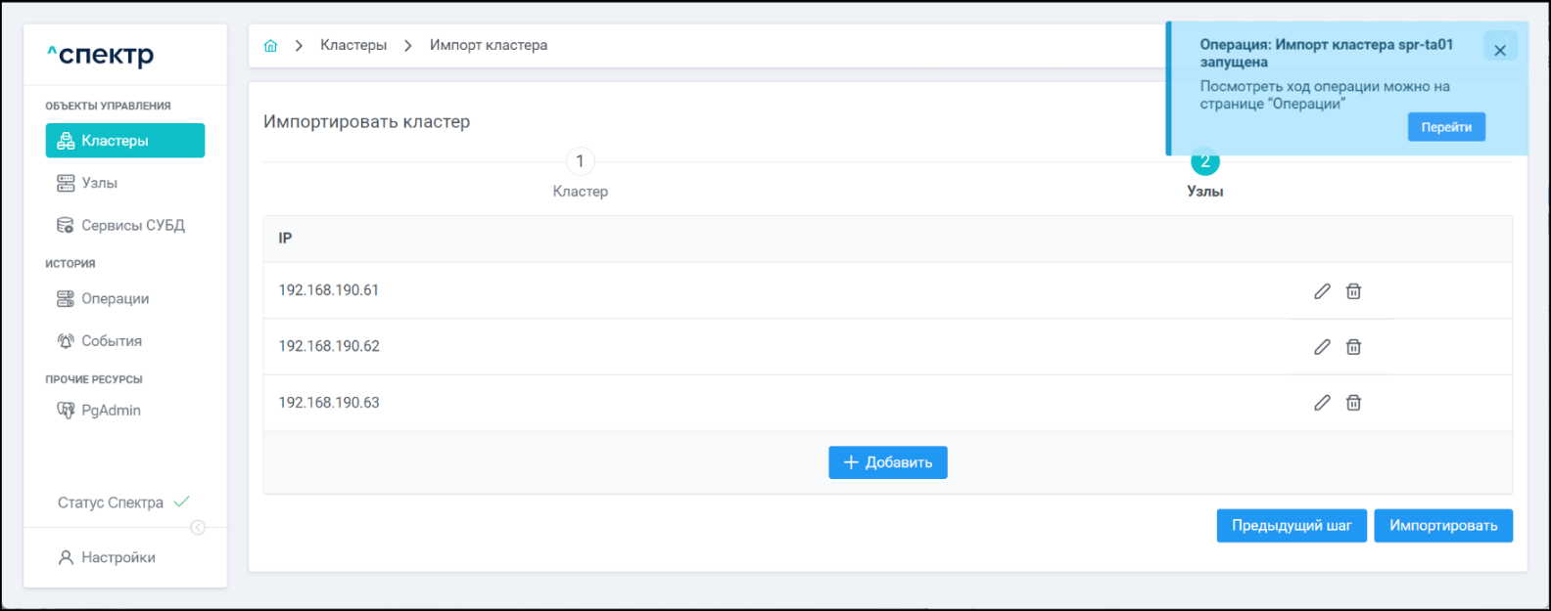Remove node 192.168.190.63 with trash icon
Image resolution: width=1551 pixels, height=611 pixels.
(x=1353, y=403)
